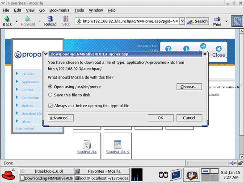Open the Help menu
The height and width of the screenshot is (183, 244).
pos(111,10)
